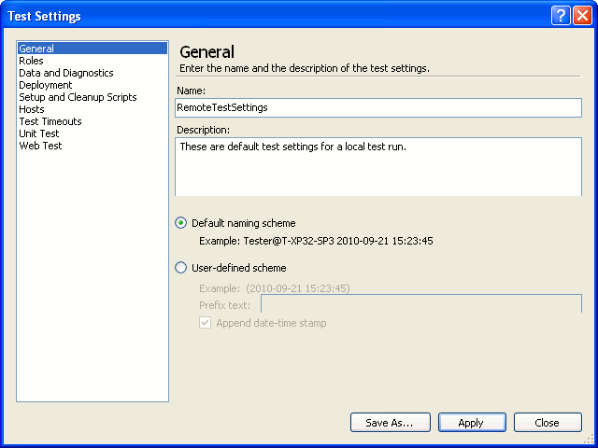This screenshot has height=448, width=598.
Task: Click inside the Name text field
Action: click(x=378, y=107)
